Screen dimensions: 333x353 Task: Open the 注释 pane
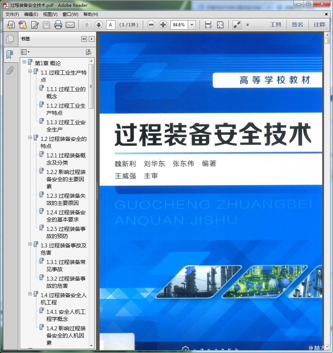coord(319,25)
